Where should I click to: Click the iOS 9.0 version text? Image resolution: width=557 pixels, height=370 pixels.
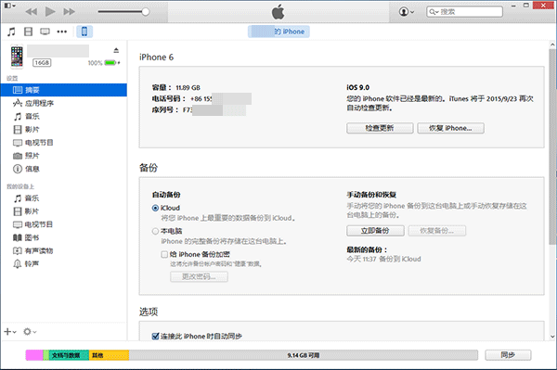pos(358,87)
